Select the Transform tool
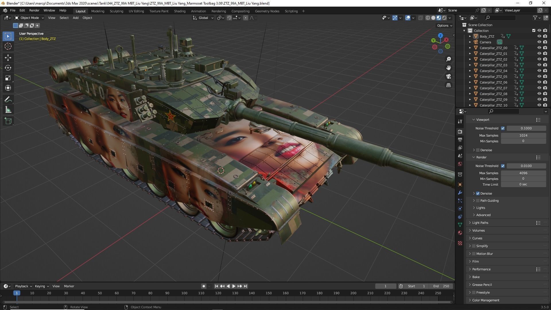 (8, 88)
